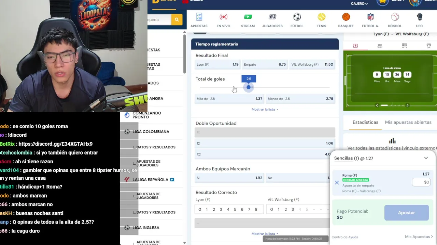Image resolution: width=437 pixels, height=245 pixels.
Task: Click the Liga Colombiana ball icon
Action: tap(127, 132)
